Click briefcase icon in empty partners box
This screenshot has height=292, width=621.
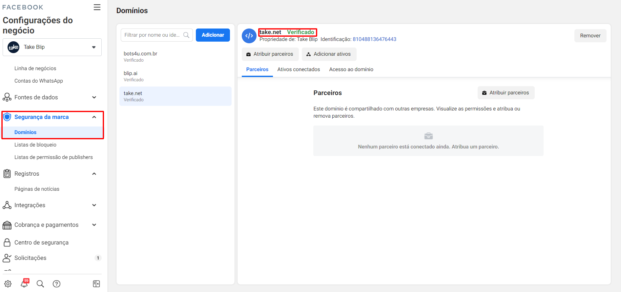[x=428, y=136]
